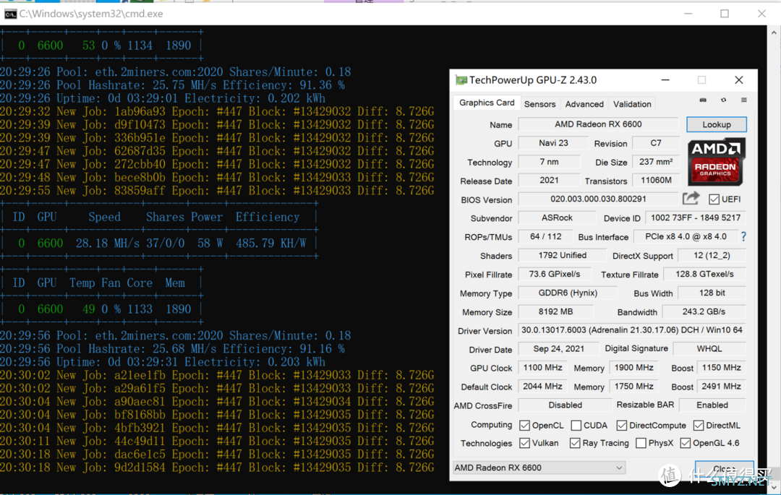Click the 485.79 KH/W efficiency in cmd
Viewport: 781px width, 495px height.
click(271, 244)
